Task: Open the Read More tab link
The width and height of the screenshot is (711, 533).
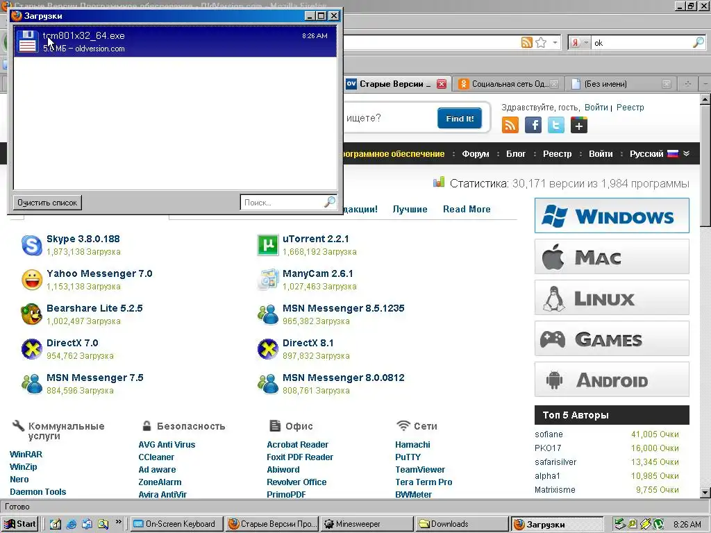Action: 467,209
